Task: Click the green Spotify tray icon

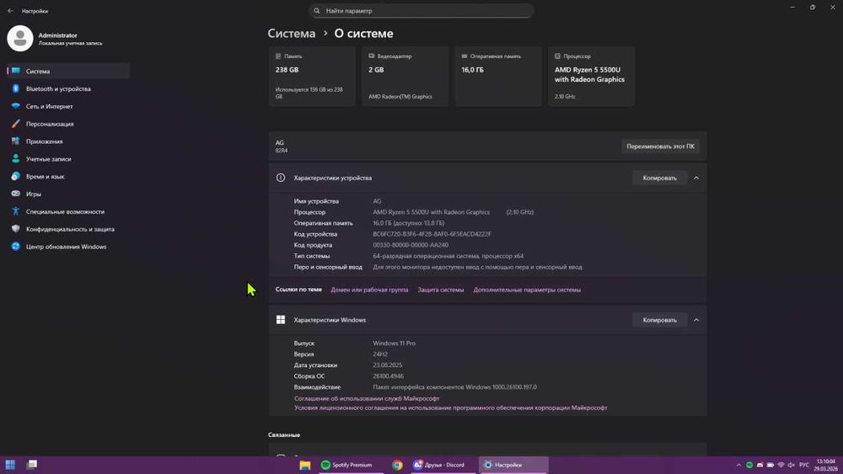Action: [x=749, y=465]
